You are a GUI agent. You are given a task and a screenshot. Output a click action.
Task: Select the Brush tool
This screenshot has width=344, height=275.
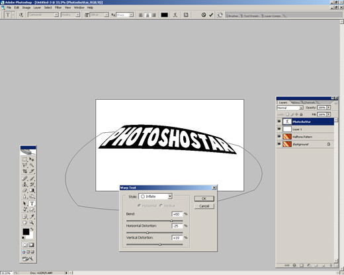(32, 178)
